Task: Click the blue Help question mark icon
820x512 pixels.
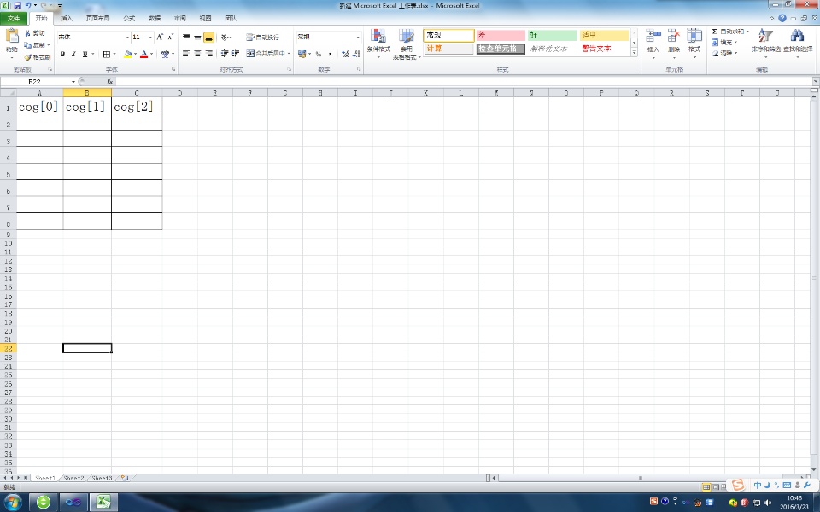Action: pos(782,18)
